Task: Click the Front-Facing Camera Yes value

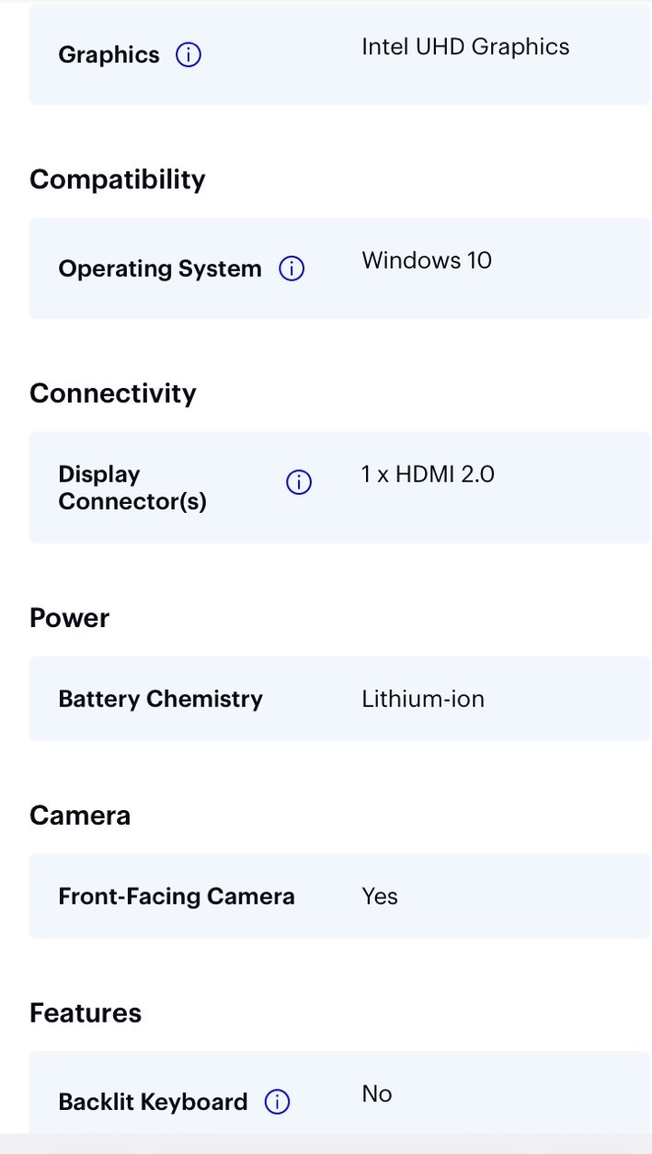Action: point(380,897)
